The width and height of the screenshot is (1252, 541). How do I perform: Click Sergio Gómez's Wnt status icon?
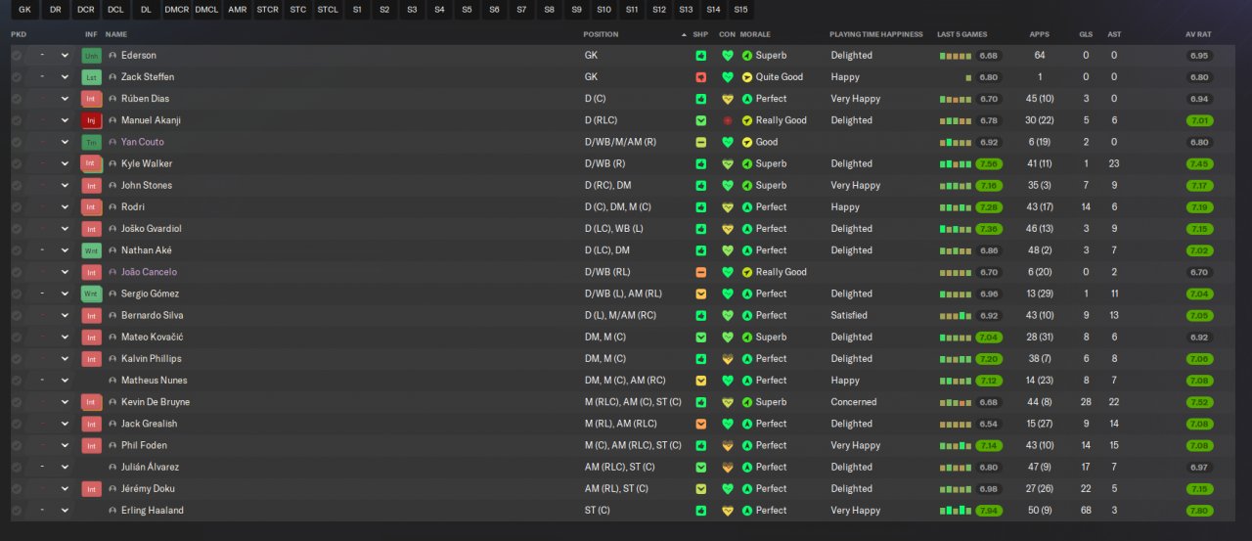click(92, 293)
